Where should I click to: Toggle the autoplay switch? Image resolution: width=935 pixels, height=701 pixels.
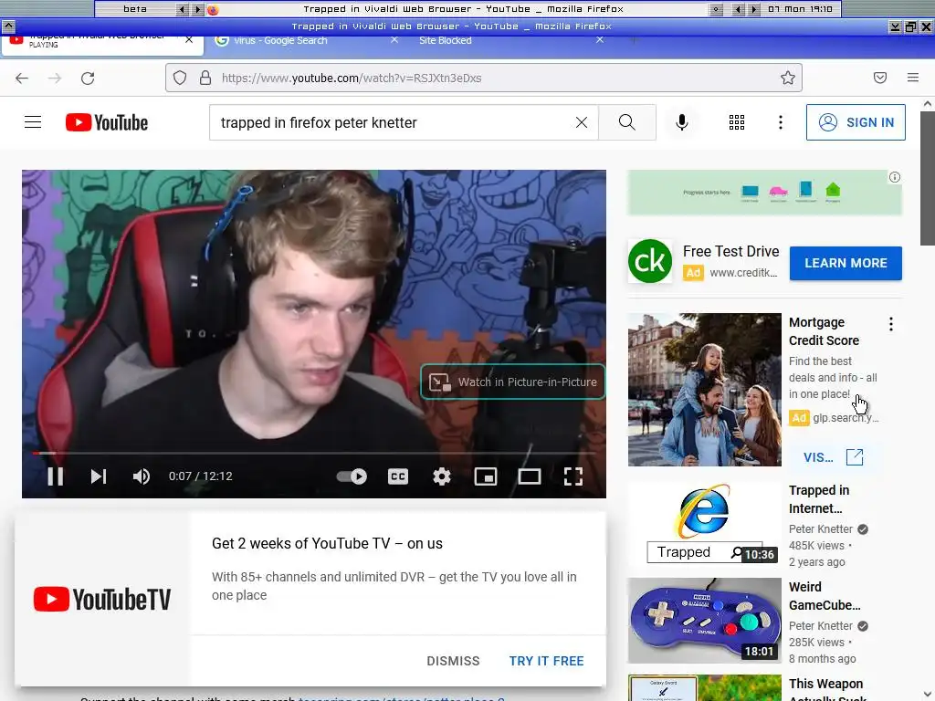coord(352,476)
